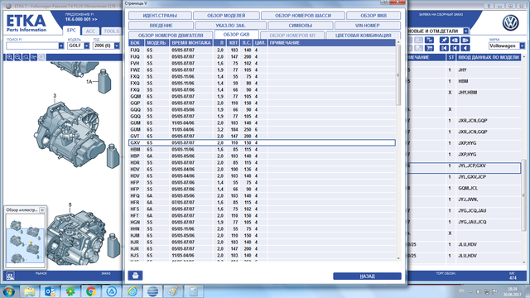Viewport: 530px width, 298px height.
Task: Open the calculator app in taskbar
Action: tap(194, 291)
